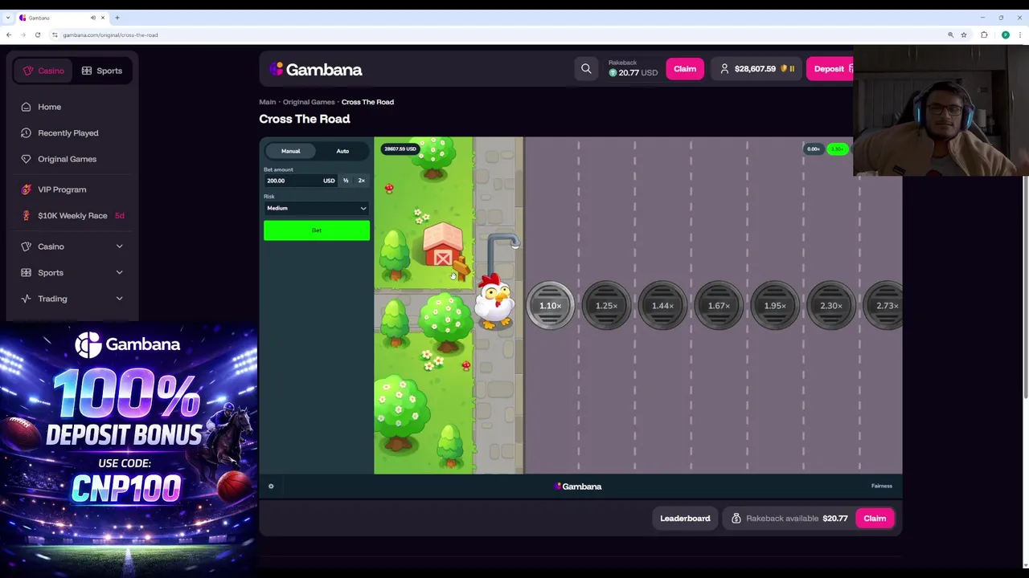
Task: Click the 28607.59 USD balance badge
Action: [x=400, y=149]
